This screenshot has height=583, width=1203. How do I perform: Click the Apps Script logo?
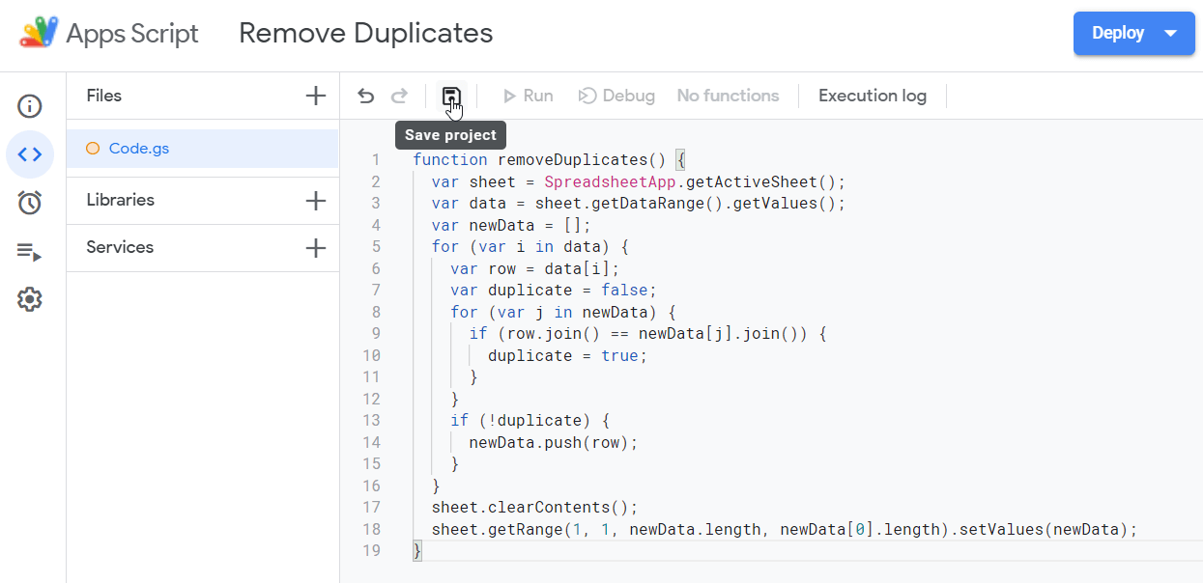[x=39, y=32]
